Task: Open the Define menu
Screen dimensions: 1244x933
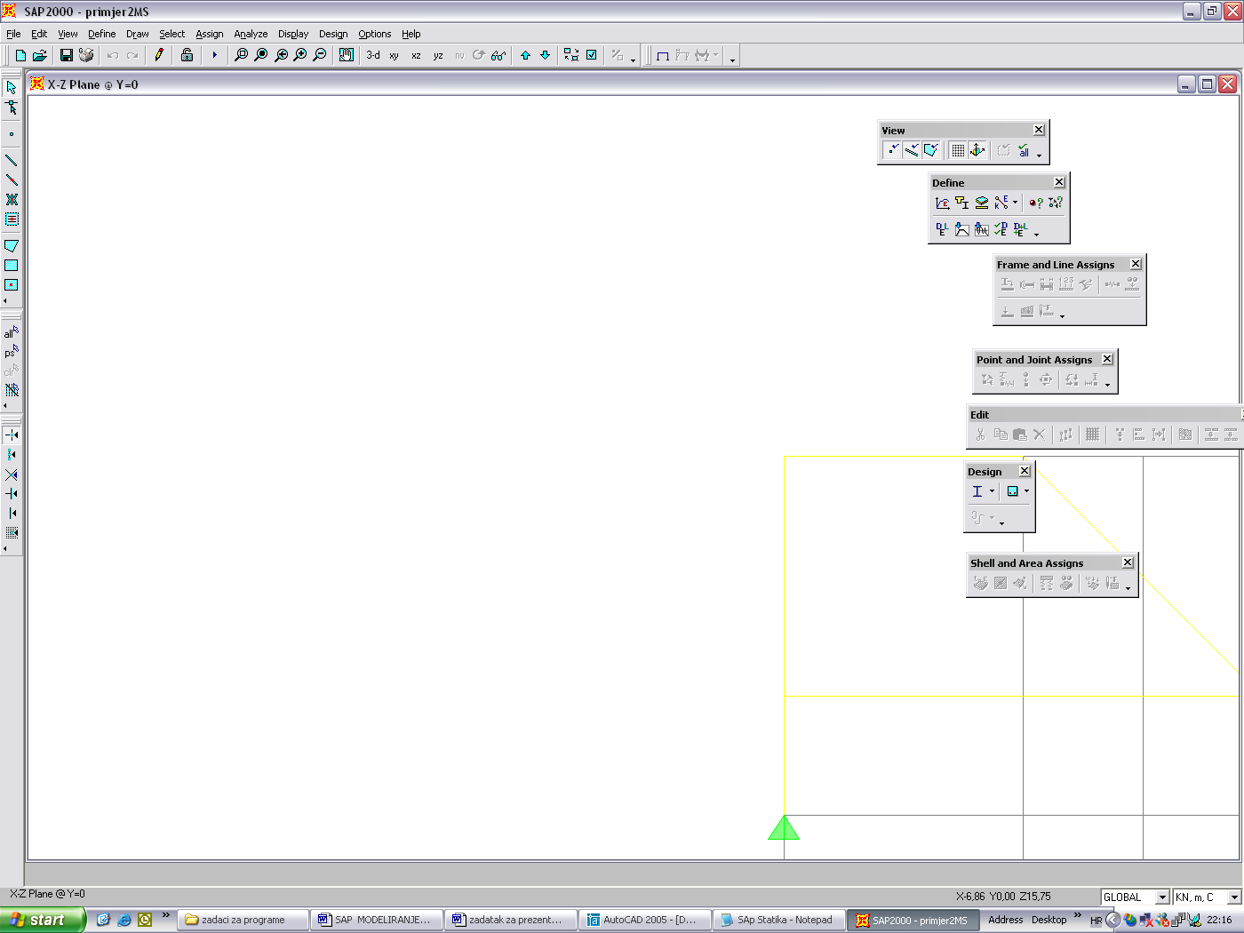Action: tap(101, 34)
